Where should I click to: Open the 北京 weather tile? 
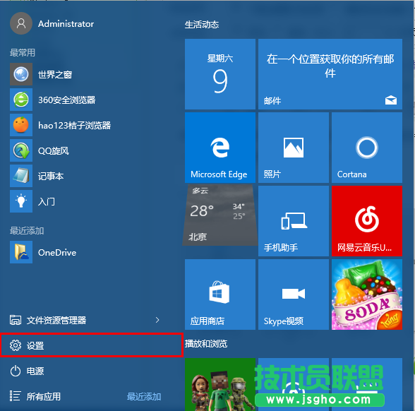coord(220,215)
